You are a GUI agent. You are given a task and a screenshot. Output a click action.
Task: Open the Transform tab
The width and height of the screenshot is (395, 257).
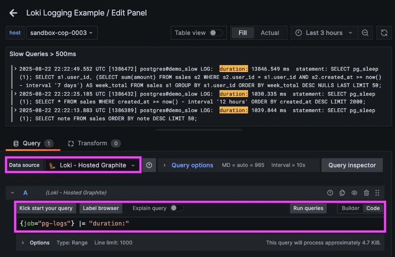pyautogui.click(x=94, y=143)
